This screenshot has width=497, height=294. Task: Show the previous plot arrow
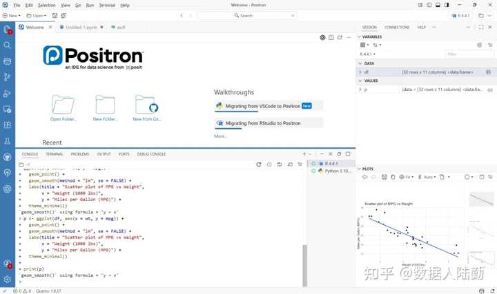[x=364, y=177]
